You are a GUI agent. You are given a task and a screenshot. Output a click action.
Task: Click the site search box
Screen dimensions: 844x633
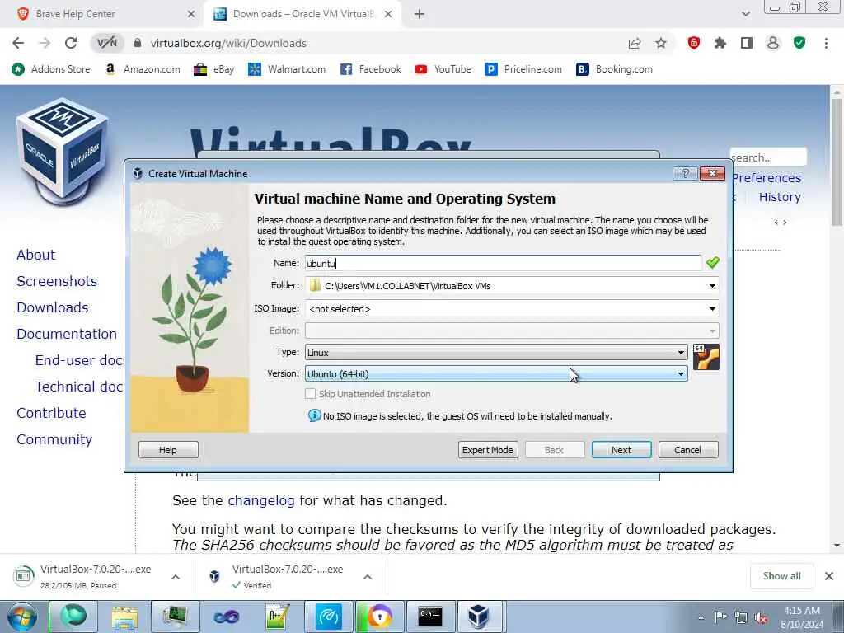point(768,157)
